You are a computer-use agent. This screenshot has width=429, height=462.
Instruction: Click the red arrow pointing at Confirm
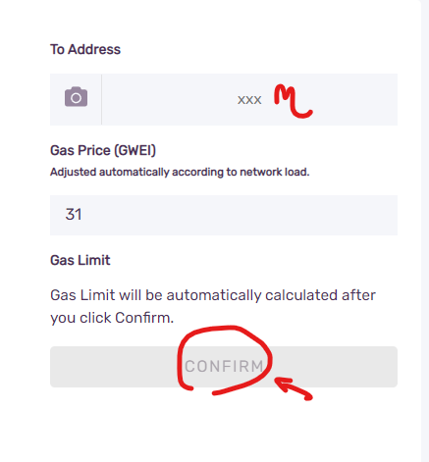point(294,388)
